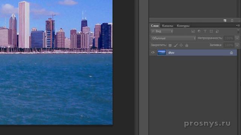
Task: Toggle the layer filtering switch
Action: [x=238, y=31]
